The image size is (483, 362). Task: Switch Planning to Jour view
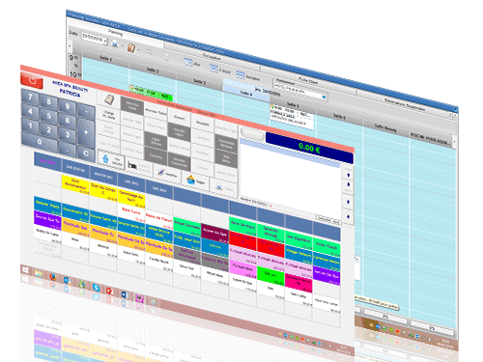(x=192, y=63)
